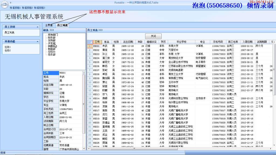Click the table select-all corner cell

pos(90,42)
